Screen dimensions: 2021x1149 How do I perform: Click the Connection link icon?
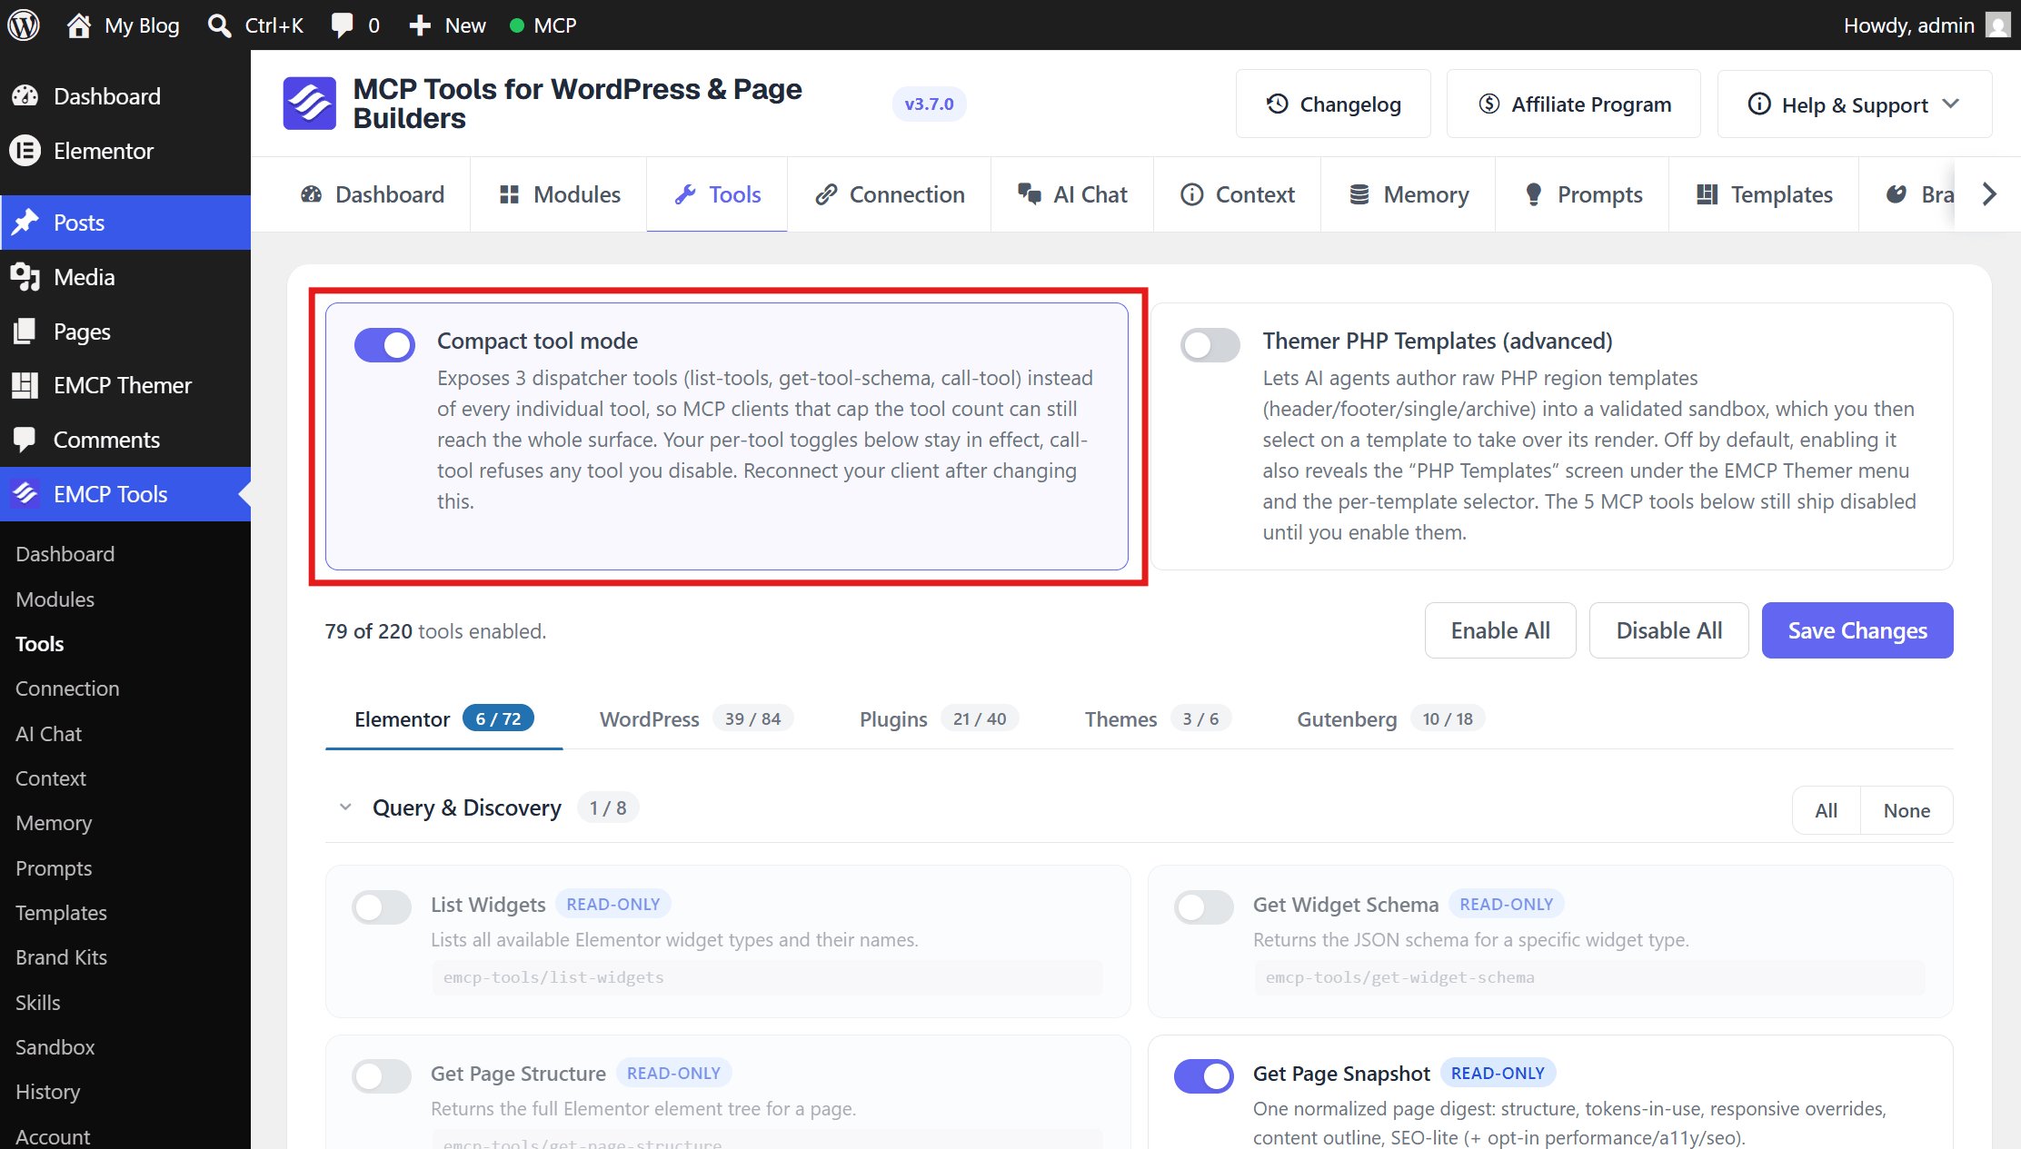tap(825, 194)
